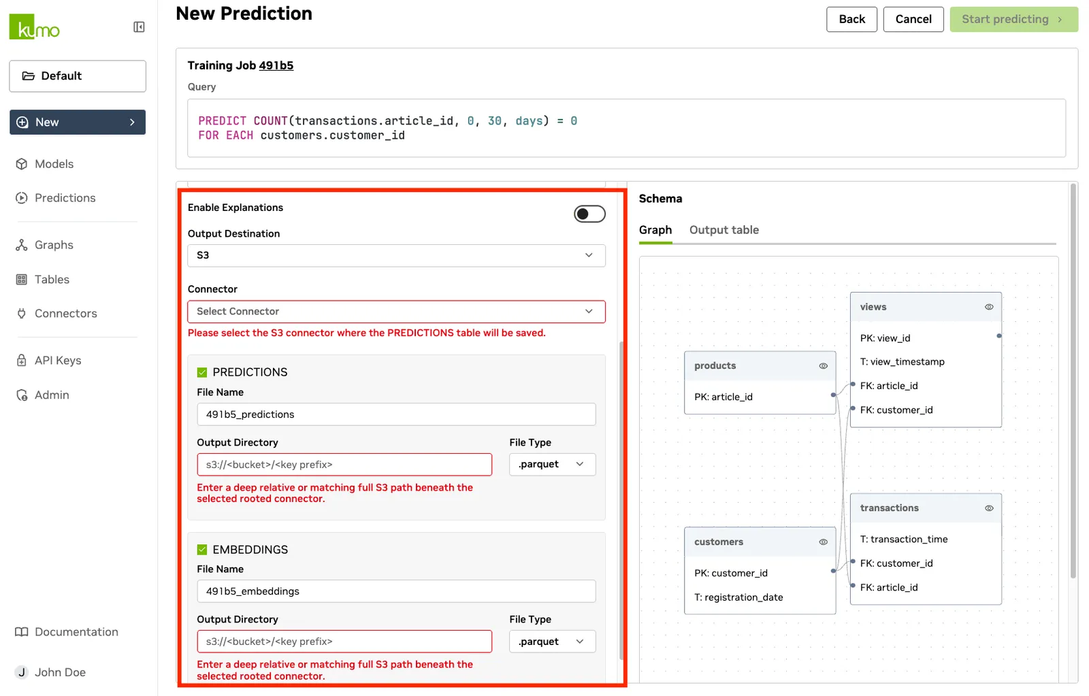Switch to the Output table tab
Image resolution: width=1089 pixels, height=696 pixels.
pyautogui.click(x=724, y=230)
